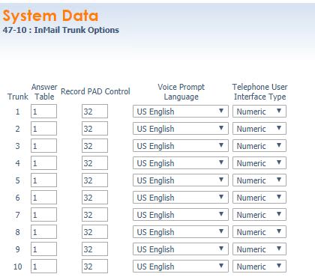The image size is (315, 280).
Task: Click the 'Voice Prompt Language' column header
Action: 181,91
